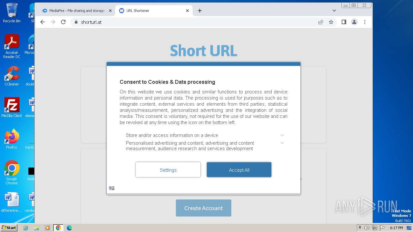Open Action Center flag icon
413x232 pixels.
click(x=382, y=228)
